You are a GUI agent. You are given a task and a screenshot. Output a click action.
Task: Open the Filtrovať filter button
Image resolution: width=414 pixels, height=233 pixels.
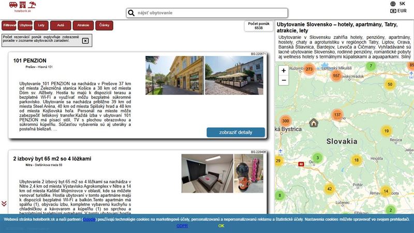pos(9,25)
